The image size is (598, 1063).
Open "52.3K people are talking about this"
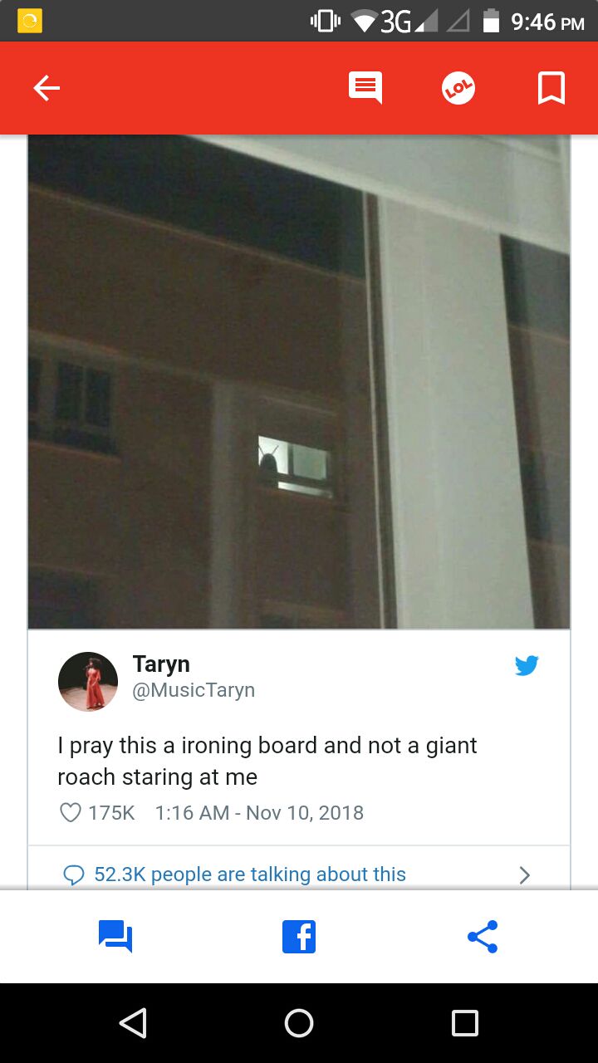[x=250, y=874]
